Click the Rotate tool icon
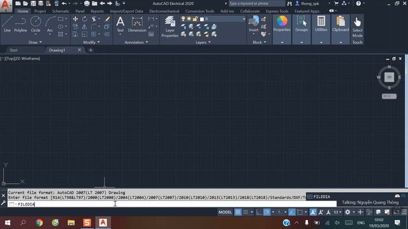408x229 pixels. [x=85, y=19]
